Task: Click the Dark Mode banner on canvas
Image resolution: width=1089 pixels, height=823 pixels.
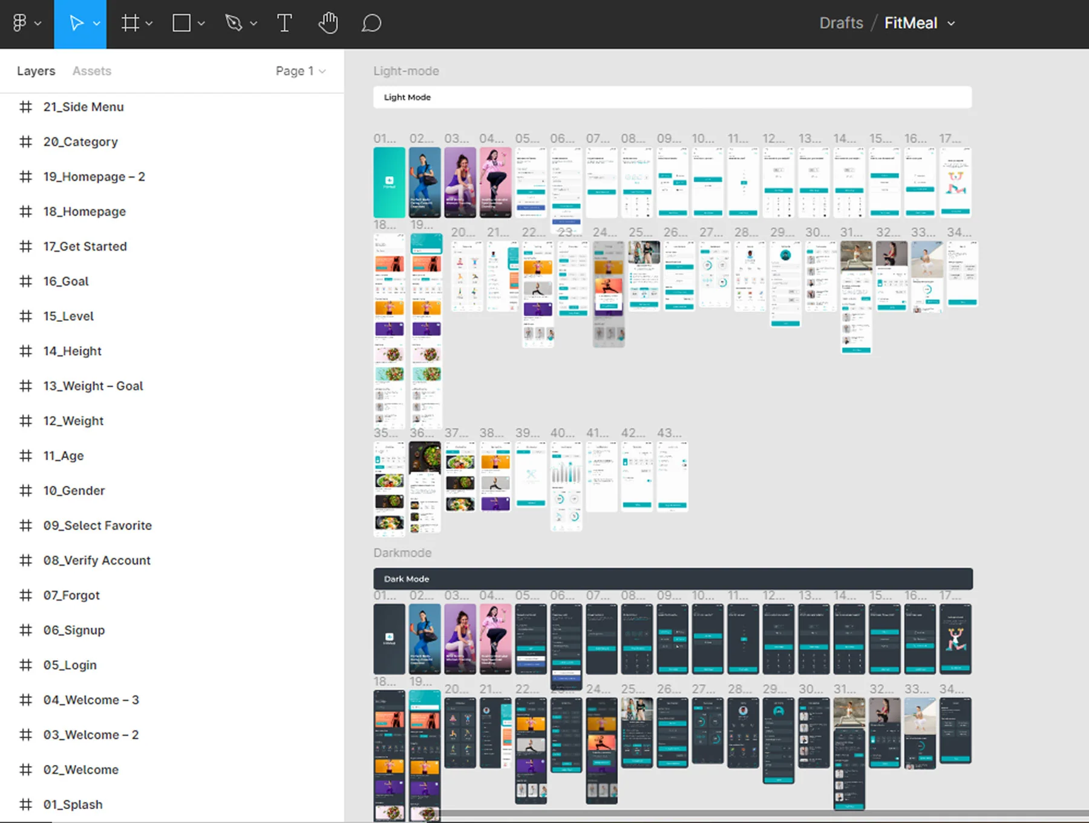Action: (x=673, y=579)
